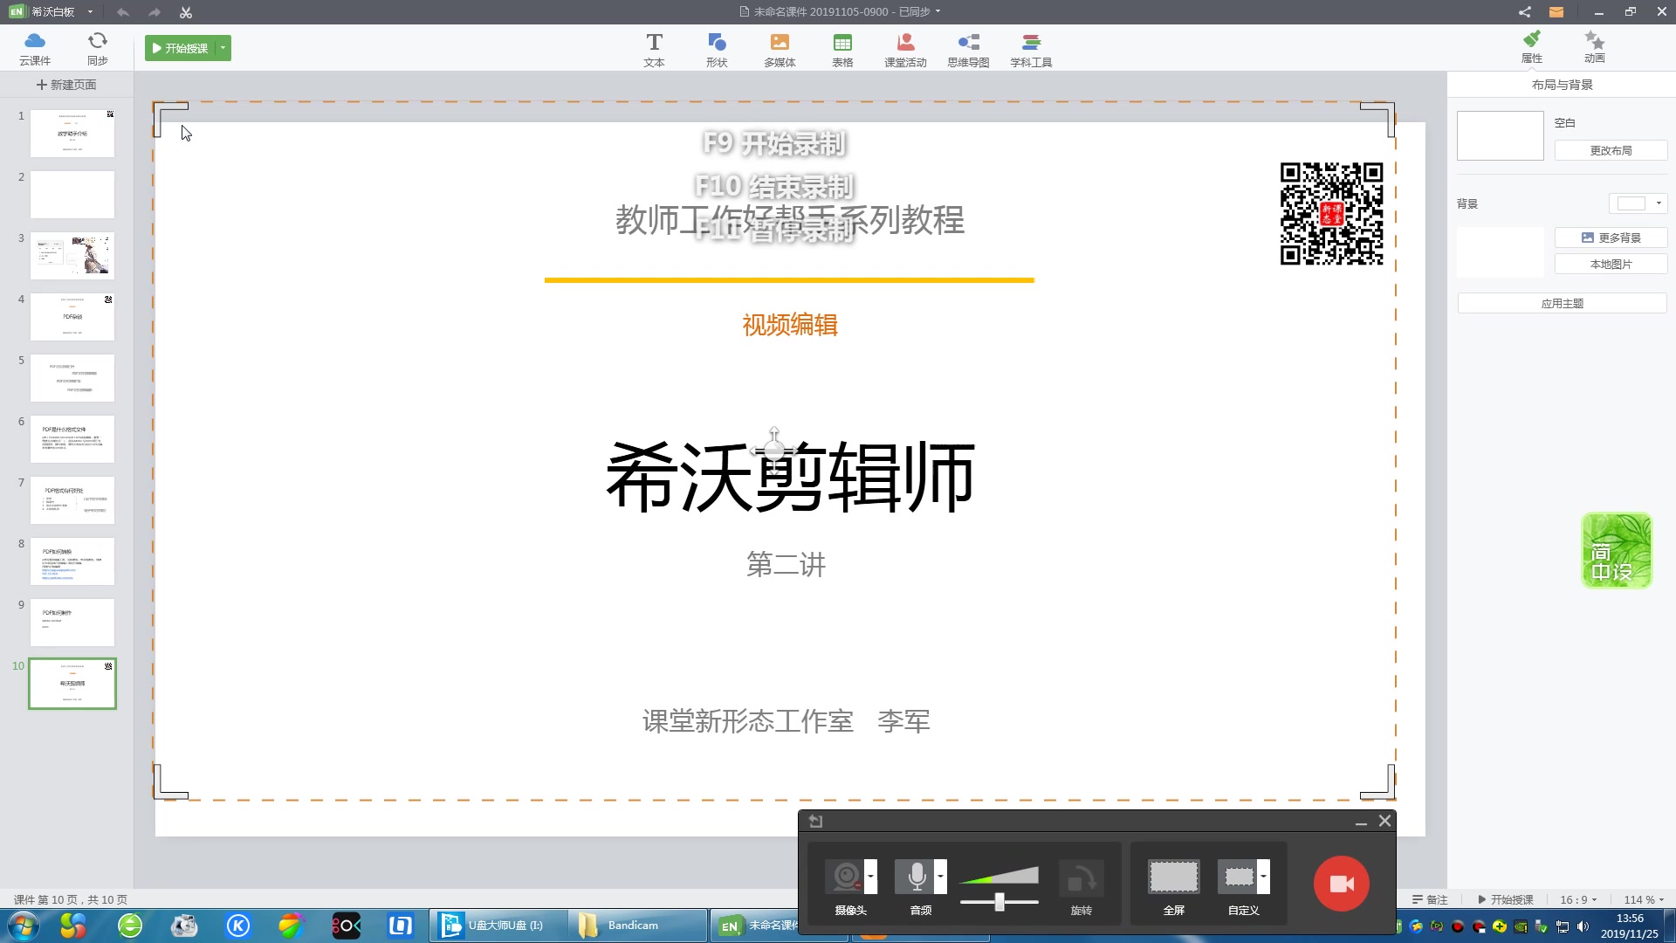
Task: Toggle the 音频 microphone in recorder
Action: tap(916, 877)
